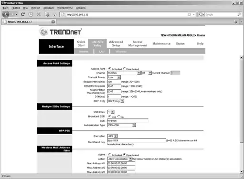This screenshot has height=179, width=244.
Task: Select the 192.168.1.1 browser tab
Action: tap(29, 22)
